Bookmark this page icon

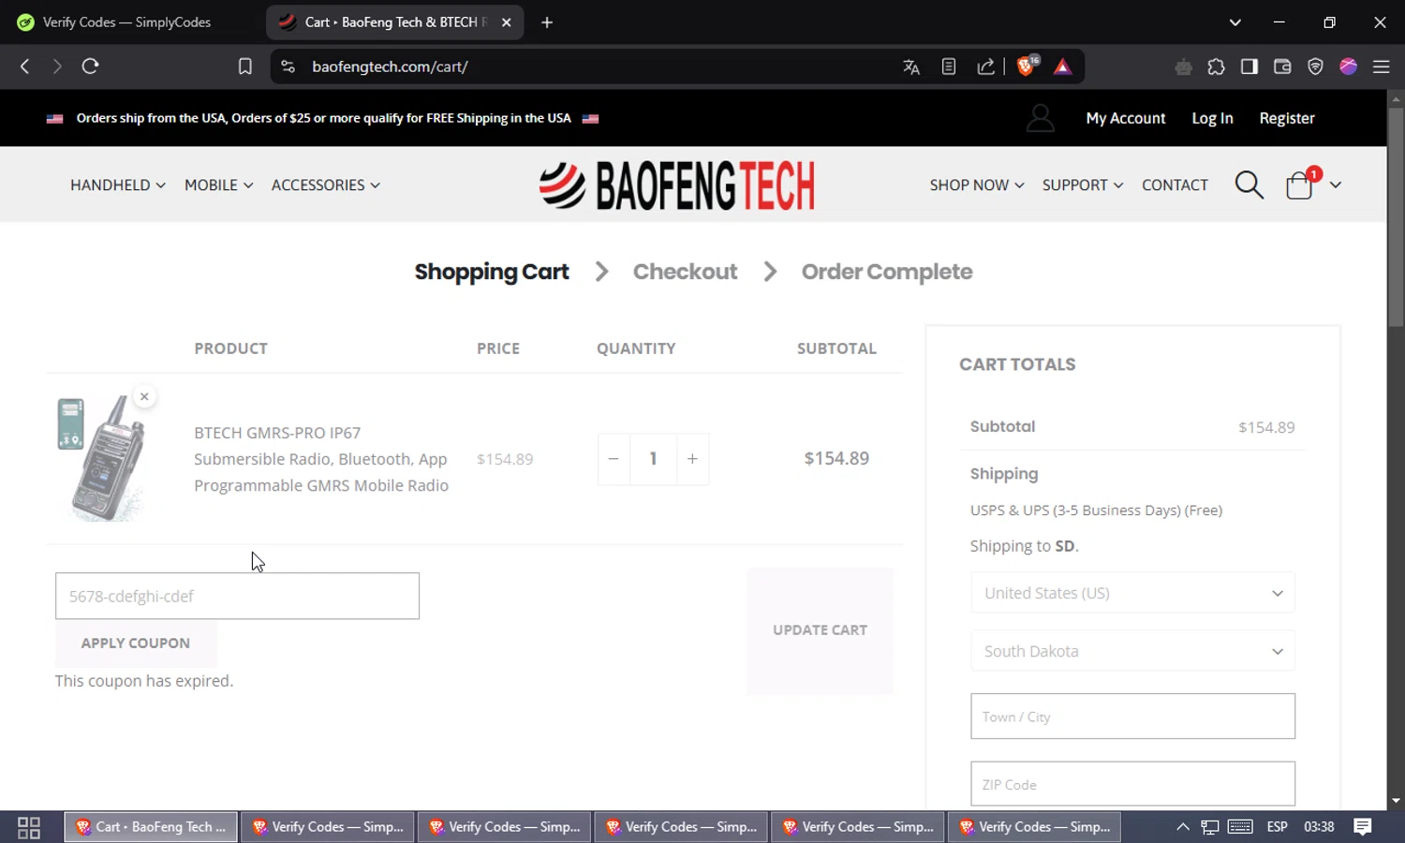click(244, 67)
